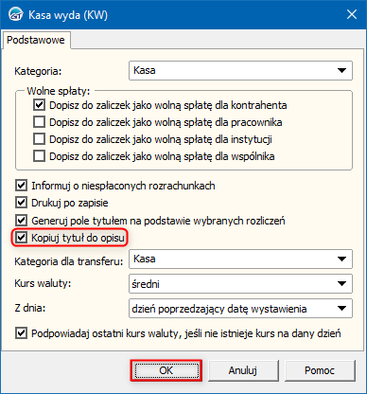Close the Kasa wyda (KW) dialog
The width and height of the screenshot is (367, 394).
352,14
